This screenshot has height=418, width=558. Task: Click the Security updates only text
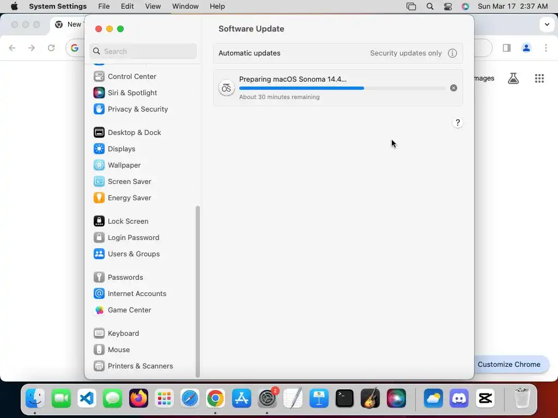[x=405, y=53]
